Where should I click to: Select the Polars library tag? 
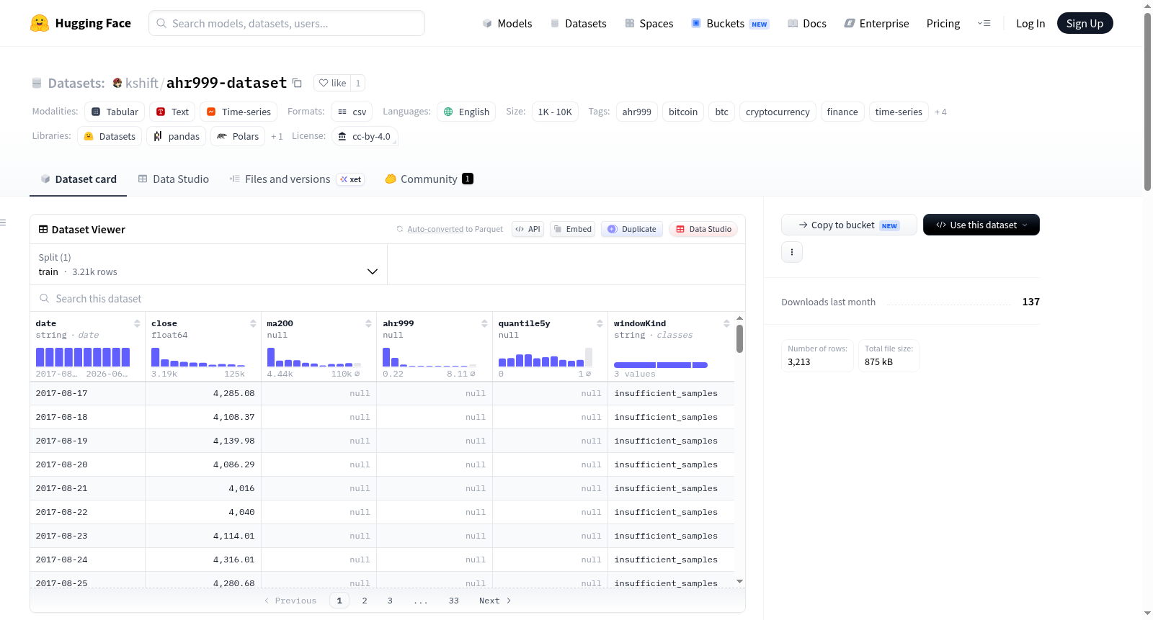[x=238, y=136]
